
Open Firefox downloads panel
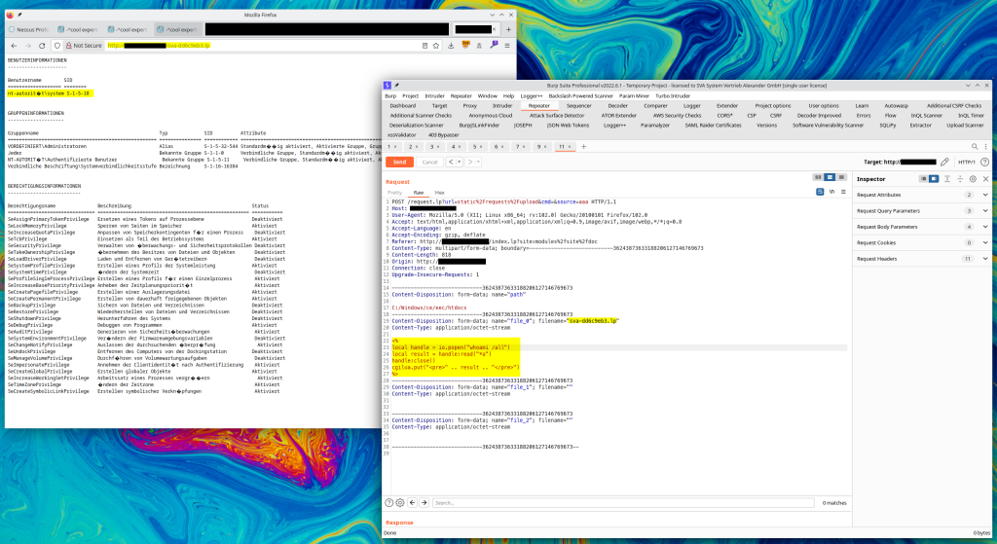coord(451,46)
